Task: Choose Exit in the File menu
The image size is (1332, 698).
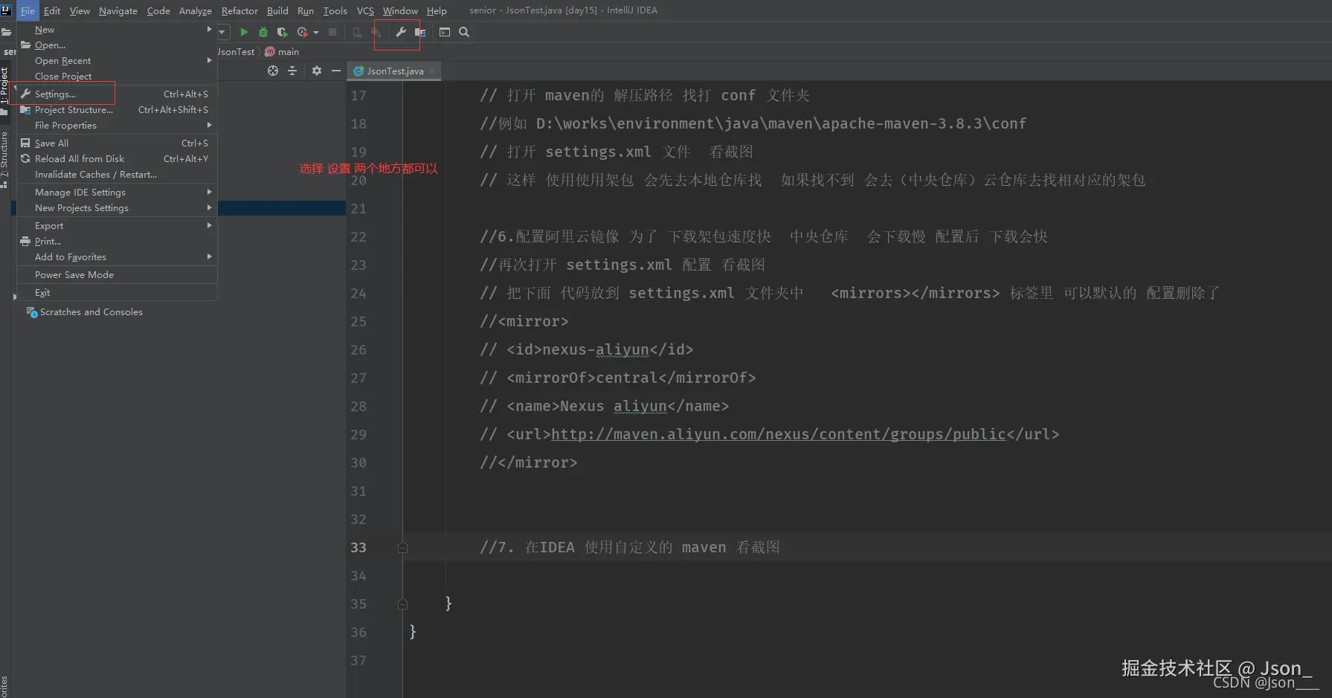Action: (x=117, y=293)
